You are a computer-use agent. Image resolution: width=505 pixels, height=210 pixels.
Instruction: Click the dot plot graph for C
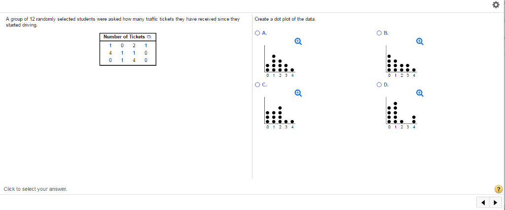pos(279,113)
